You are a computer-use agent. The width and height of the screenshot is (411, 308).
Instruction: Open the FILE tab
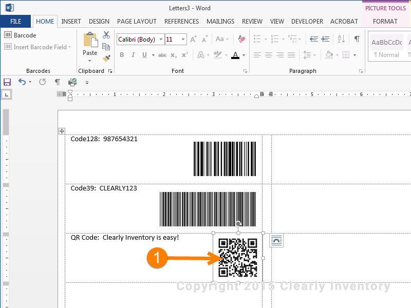click(x=16, y=21)
